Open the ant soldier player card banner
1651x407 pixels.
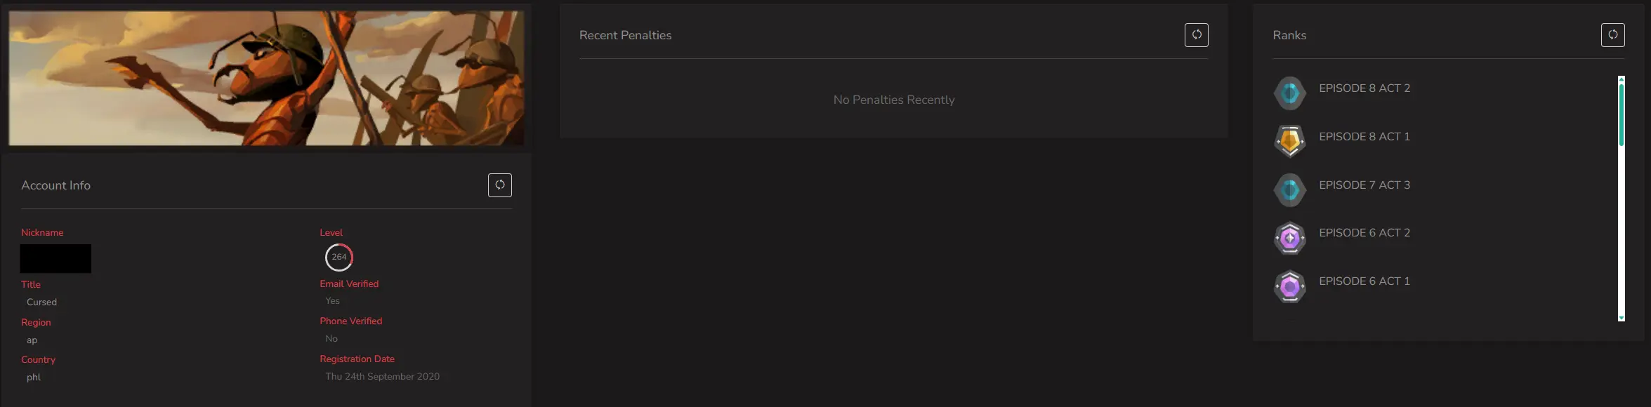(265, 78)
